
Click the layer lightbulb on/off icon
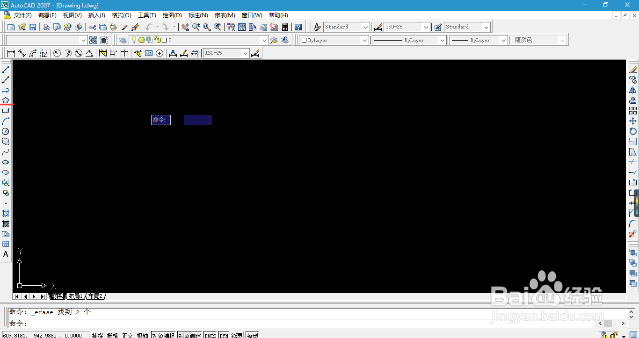pyautogui.click(x=134, y=40)
